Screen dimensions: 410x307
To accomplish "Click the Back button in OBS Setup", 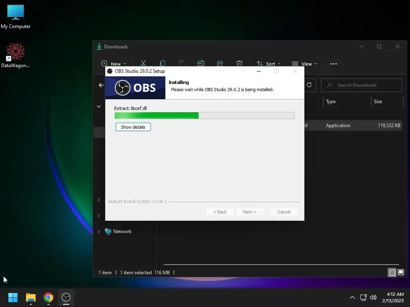I will [220, 212].
